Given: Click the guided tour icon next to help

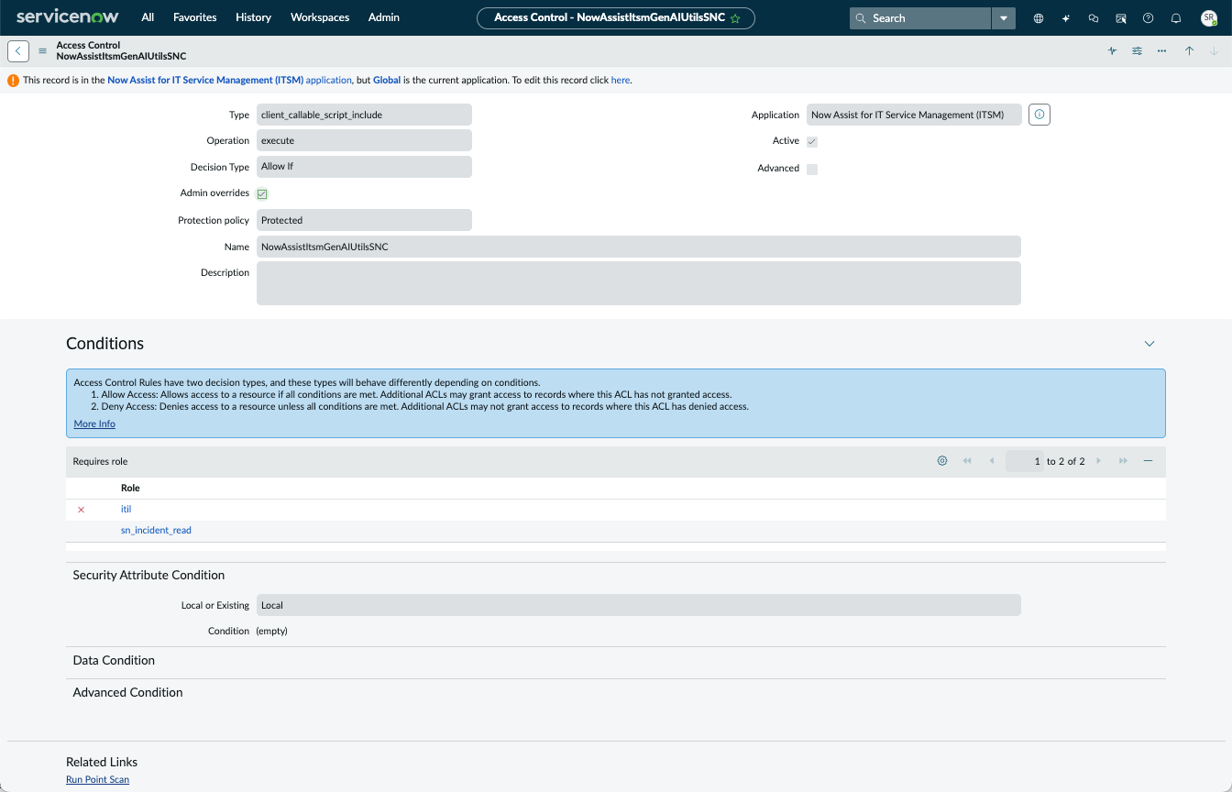Looking at the screenshot, I should (1121, 18).
